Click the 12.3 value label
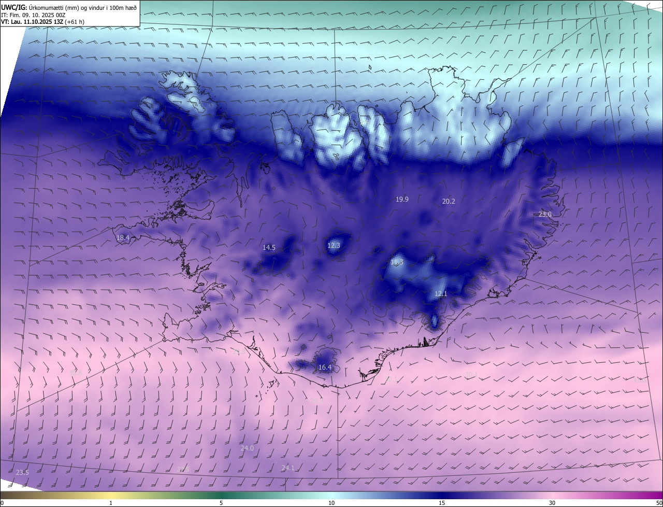 334,245
